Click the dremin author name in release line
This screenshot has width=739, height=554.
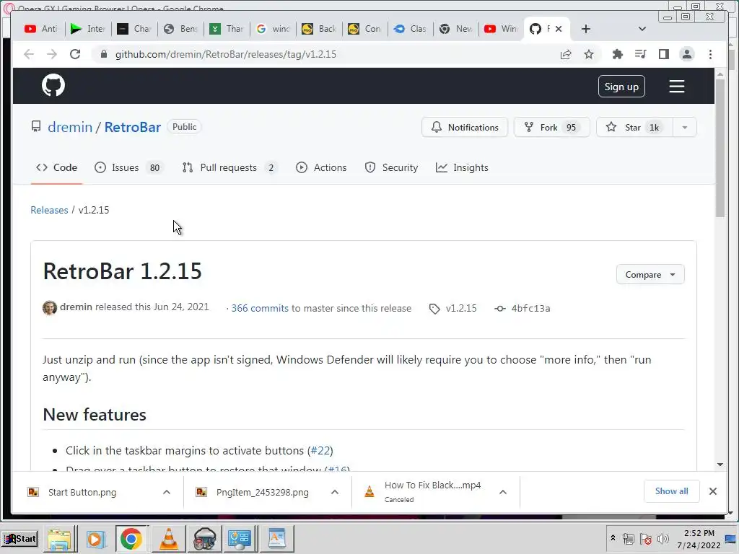(76, 307)
